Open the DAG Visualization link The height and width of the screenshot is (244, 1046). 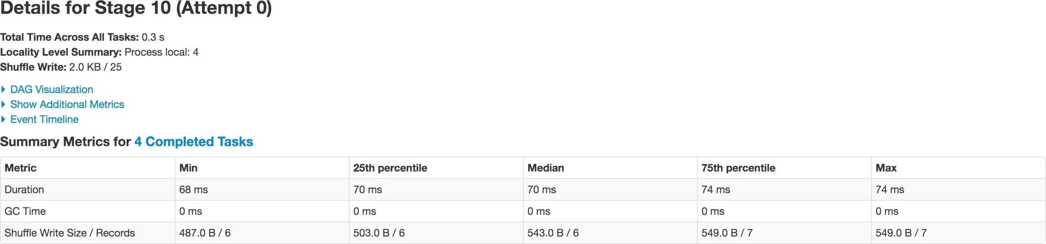51,90
